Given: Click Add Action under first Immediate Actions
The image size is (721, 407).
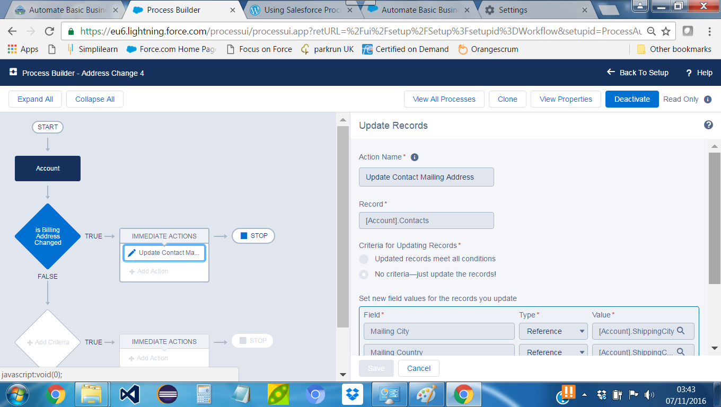Looking at the screenshot, I should click(x=149, y=271).
